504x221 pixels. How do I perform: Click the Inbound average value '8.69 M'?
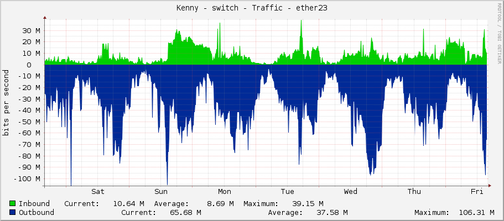pyautogui.click(x=221, y=204)
